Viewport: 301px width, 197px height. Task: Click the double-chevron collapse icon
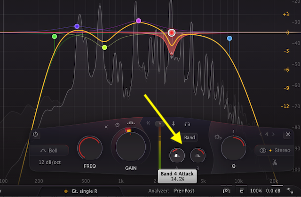pyautogui.click(x=148, y=124)
